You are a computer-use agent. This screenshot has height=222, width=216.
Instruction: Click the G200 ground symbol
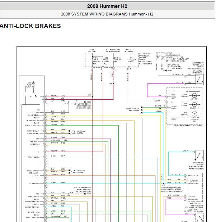pos(166,71)
